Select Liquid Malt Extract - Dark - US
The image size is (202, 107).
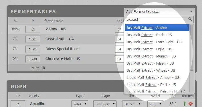click(157, 85)
